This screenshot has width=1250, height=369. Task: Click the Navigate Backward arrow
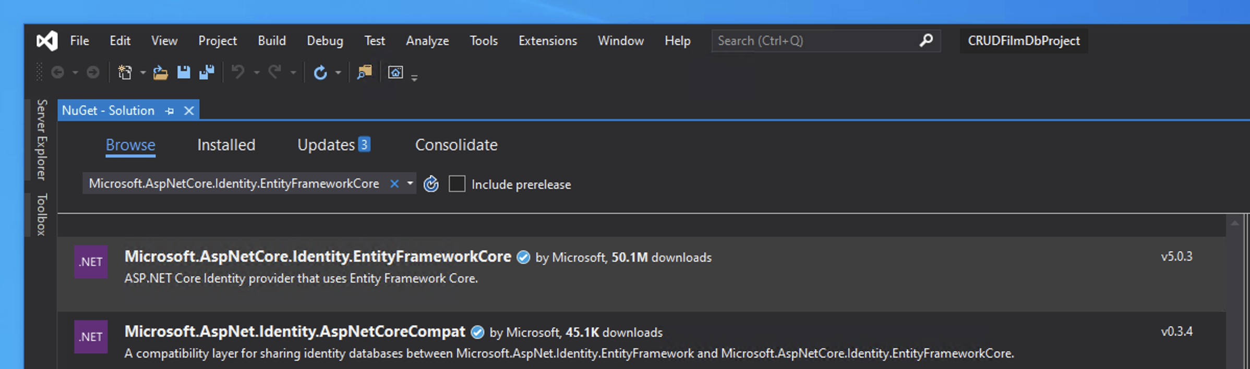[x=58, y=72]
